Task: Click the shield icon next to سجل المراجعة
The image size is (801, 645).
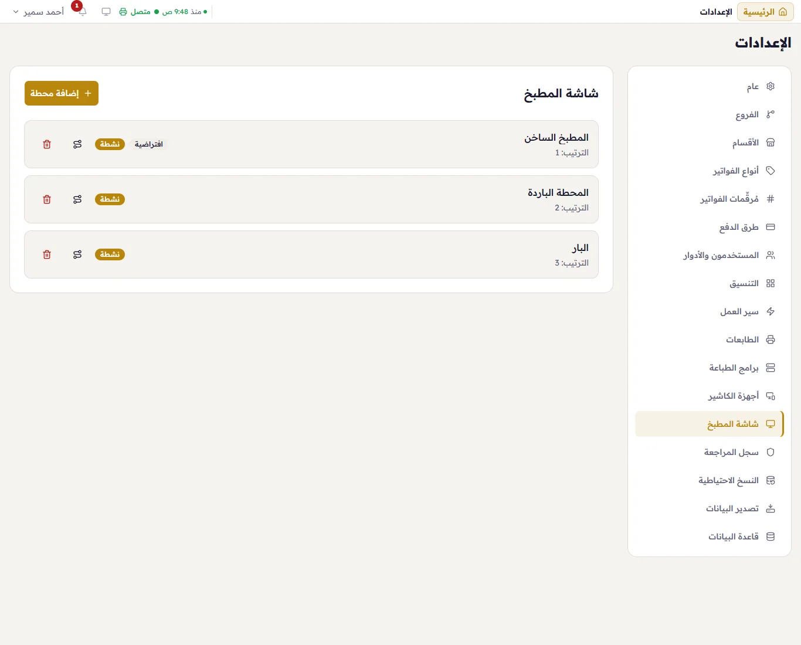Action: tap(771, 452)
